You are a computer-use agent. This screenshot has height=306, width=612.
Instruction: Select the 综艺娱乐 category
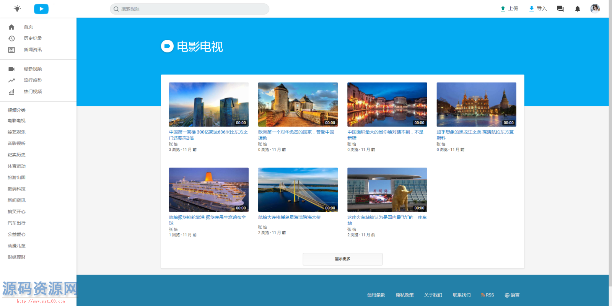tap(16, 132)
